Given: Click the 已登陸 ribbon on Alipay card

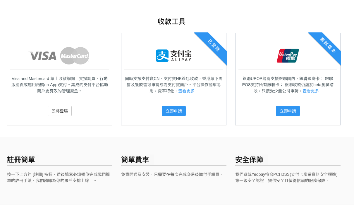Looking at the screenshot, I should pyautogui.click(x=213, y=45).
